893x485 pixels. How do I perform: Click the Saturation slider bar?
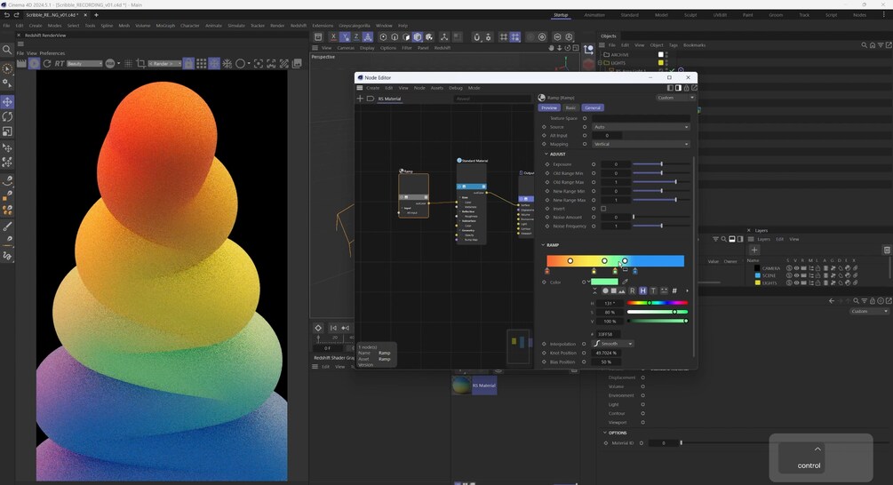(x=658, y=312)
